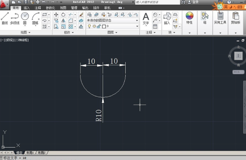Screen dimensions: 246x160
Task: Select the Rotate tool
Action: pos(63,15)
